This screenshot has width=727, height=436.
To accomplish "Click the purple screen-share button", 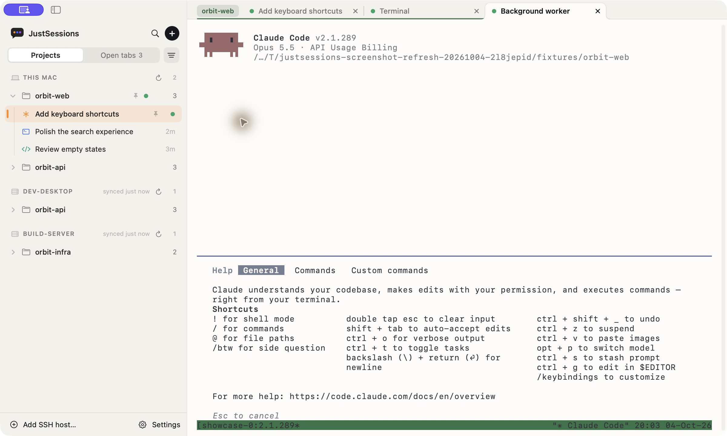I will pos(24,10).
